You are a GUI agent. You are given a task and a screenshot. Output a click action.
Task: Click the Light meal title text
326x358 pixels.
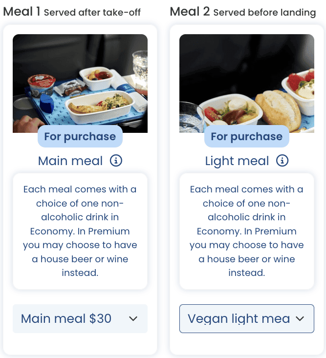237,161
